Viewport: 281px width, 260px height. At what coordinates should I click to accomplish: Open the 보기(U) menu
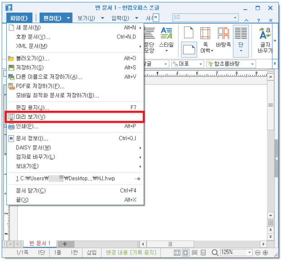click(x=86, y=18)
